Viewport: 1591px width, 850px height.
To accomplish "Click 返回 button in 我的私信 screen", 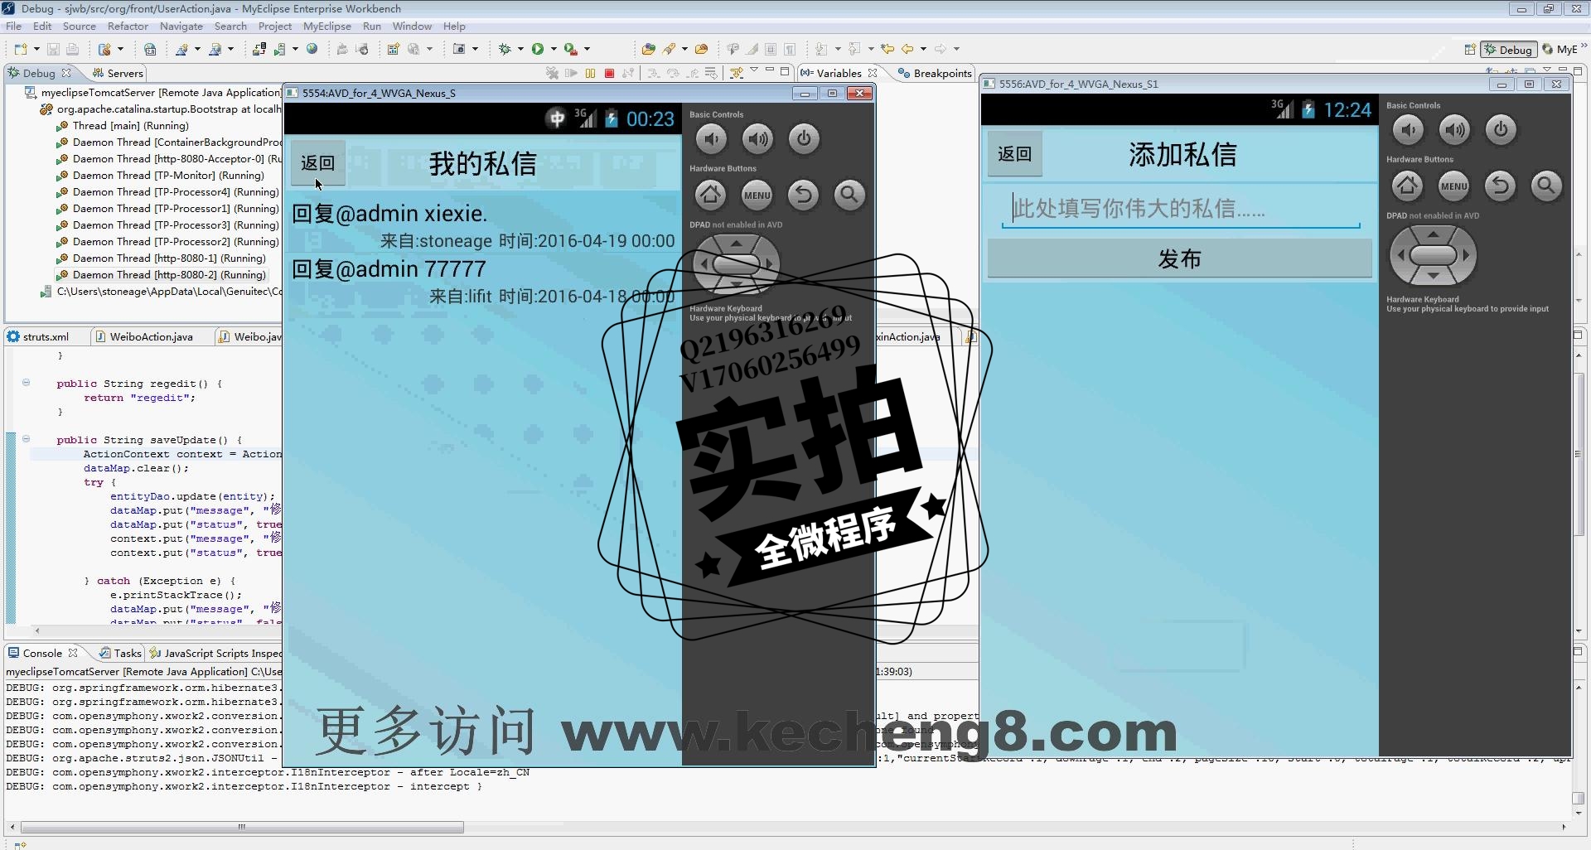I will 318,163.
